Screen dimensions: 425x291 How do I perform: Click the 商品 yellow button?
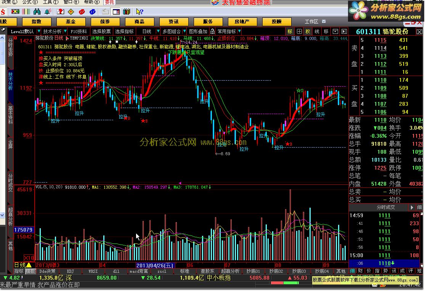pyautogui.click(x=140, y=22)
